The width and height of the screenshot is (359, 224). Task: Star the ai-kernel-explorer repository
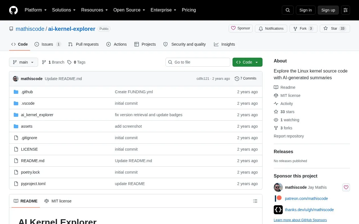pos(335,29)
